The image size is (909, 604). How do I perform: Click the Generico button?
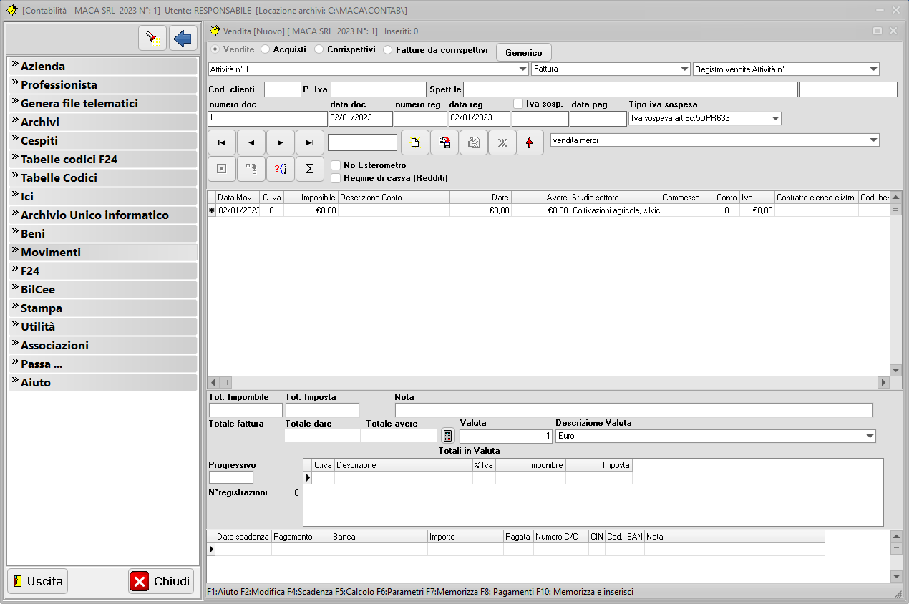(524, 52)
